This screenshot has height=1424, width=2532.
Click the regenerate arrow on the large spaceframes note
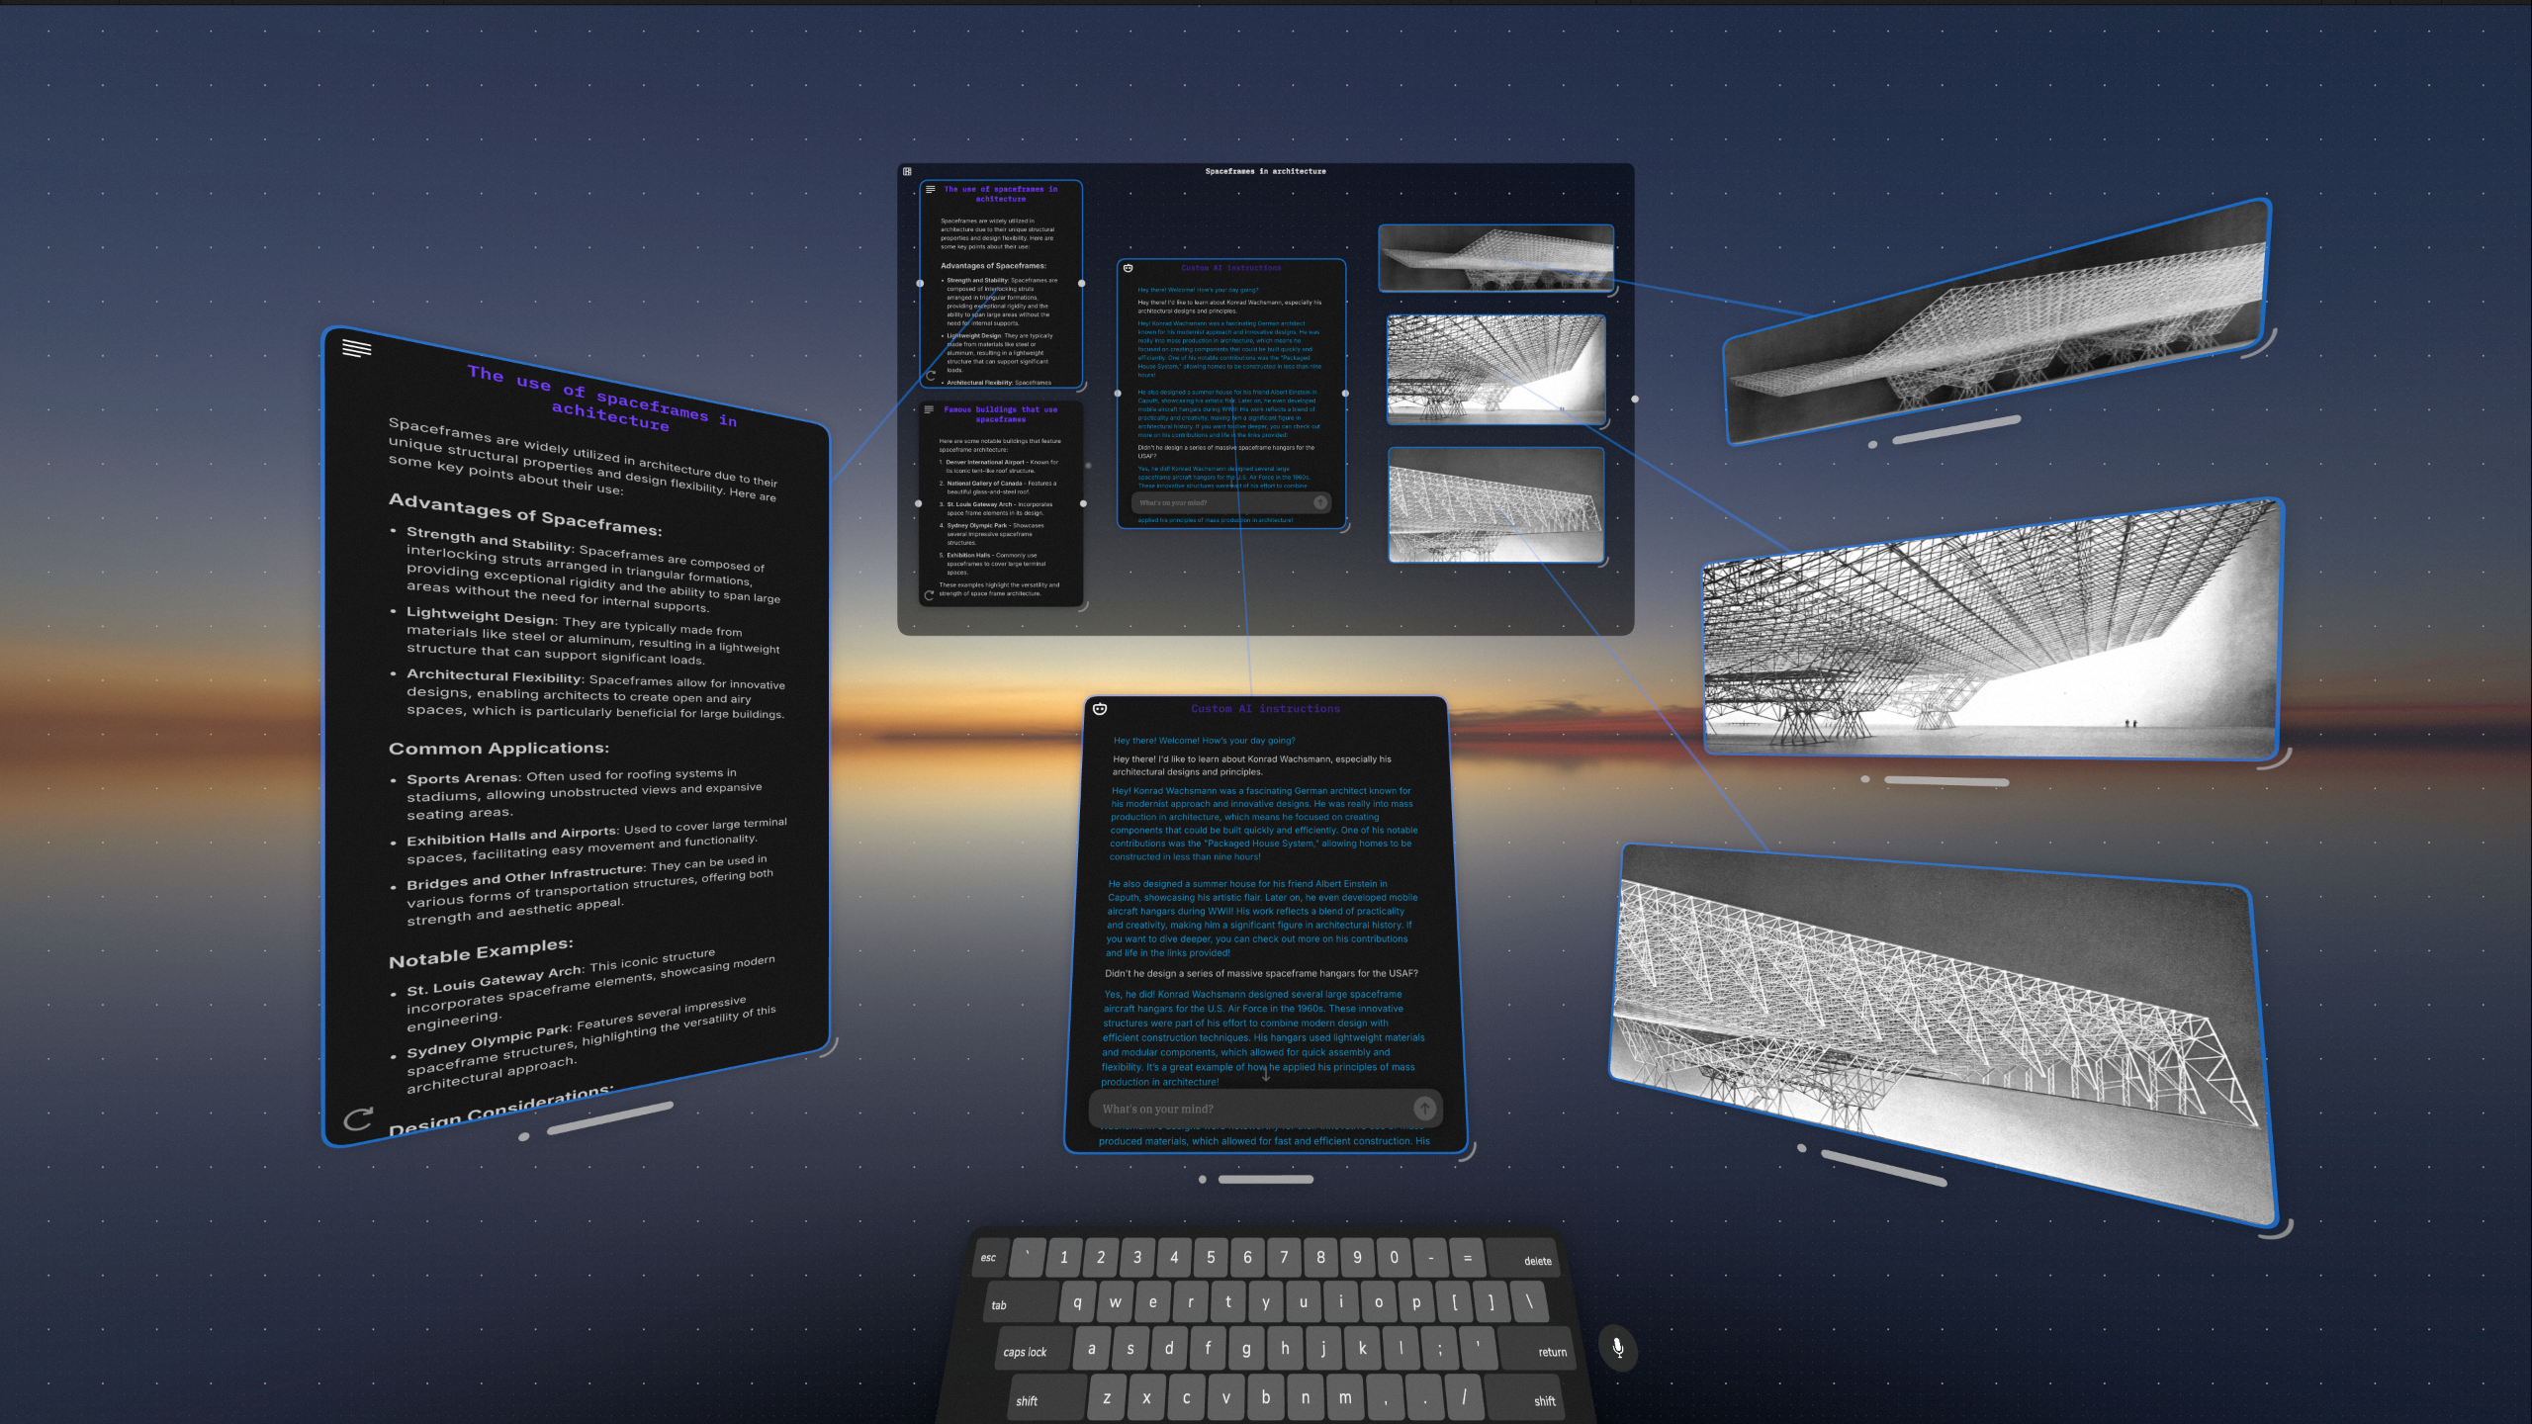[358, 1118]
